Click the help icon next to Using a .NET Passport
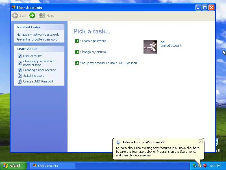 tap(19, 81)
